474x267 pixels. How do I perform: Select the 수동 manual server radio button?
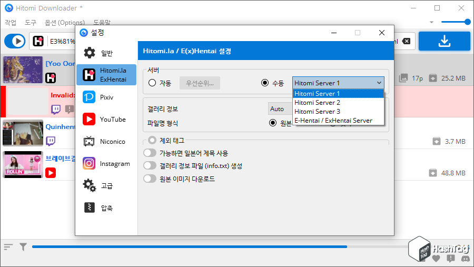[x=265, y=83]
